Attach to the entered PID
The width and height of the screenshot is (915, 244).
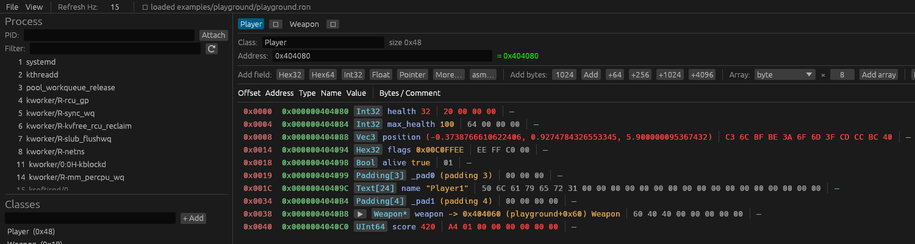coord(213,35)
